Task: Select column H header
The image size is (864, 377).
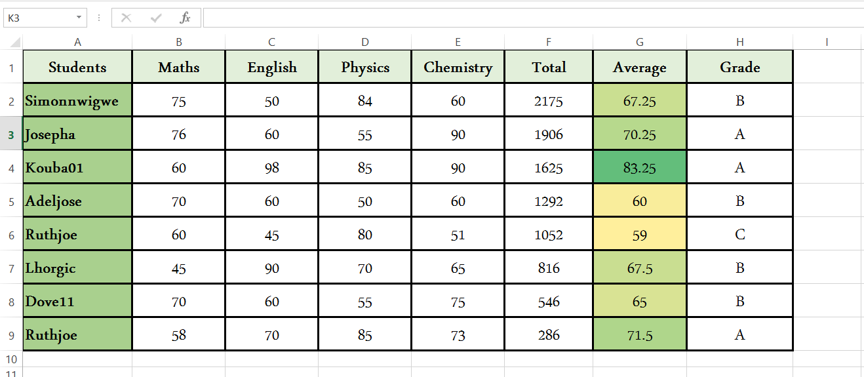Action: tap(740, 43)
